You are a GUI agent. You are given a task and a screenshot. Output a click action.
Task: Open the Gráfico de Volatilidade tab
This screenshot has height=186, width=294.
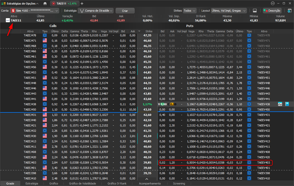[x=82, y=183]
